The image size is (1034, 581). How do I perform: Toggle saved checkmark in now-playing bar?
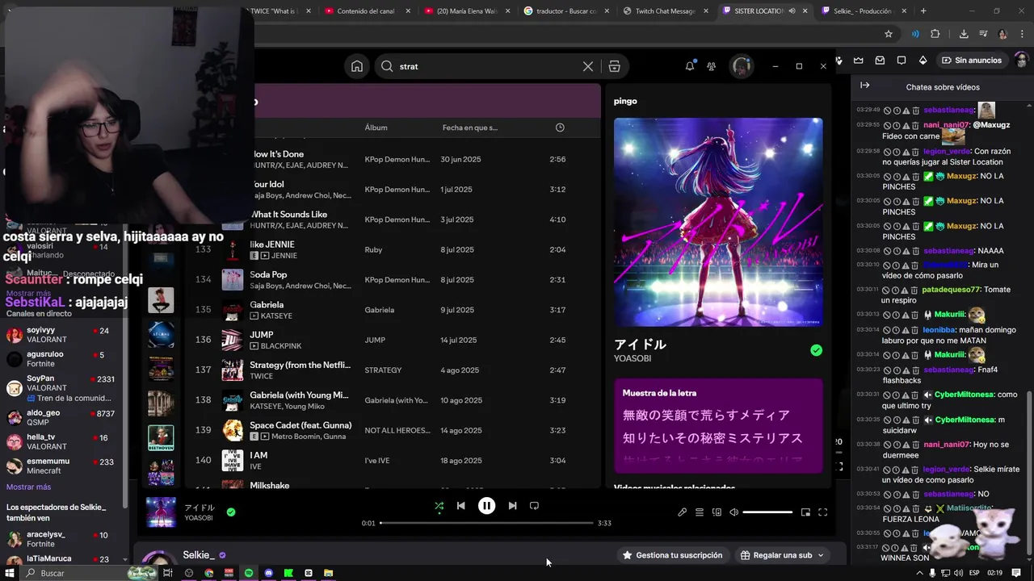(231, 512)
